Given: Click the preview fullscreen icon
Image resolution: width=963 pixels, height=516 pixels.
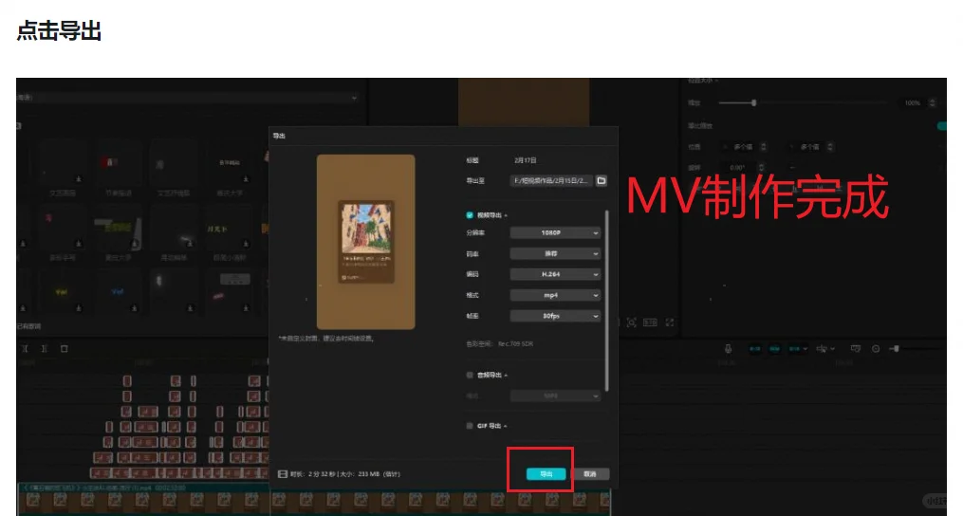Looking at the screenshot, I should (670, 322).
